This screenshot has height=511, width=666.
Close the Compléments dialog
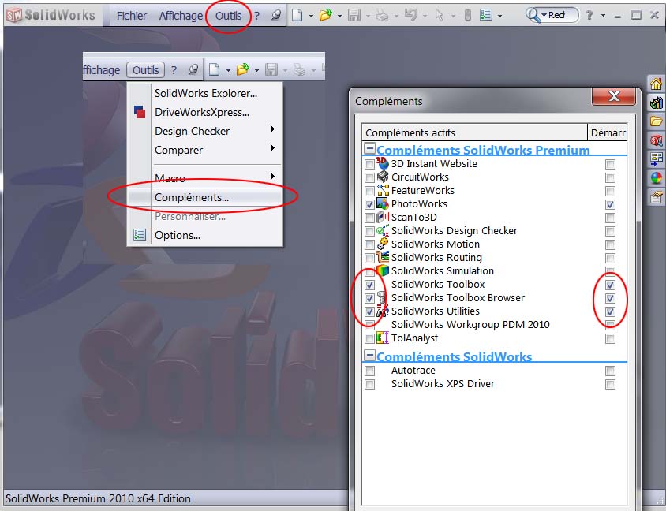(614, 96)
